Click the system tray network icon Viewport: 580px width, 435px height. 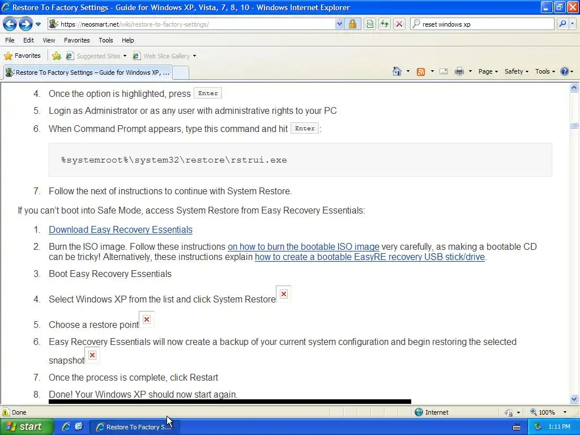(x=538, y=427)
